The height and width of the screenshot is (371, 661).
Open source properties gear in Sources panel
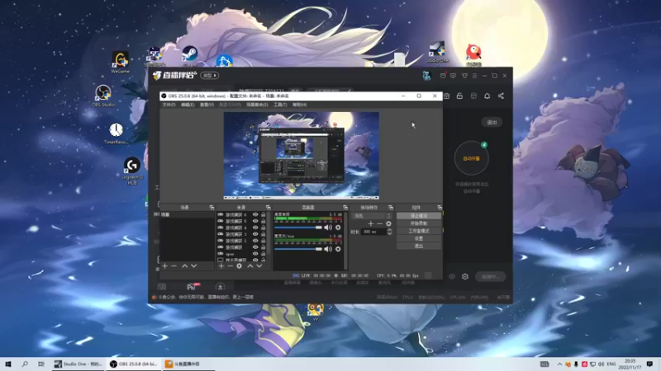click(239, 265)
